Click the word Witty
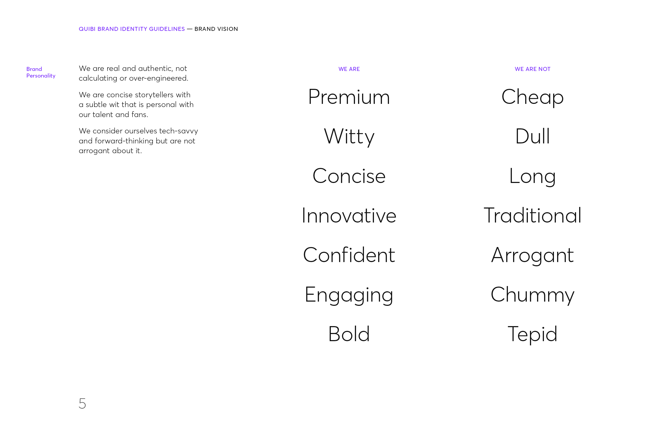672x435 pixels. pyautogui.click(x=349, y=137)
